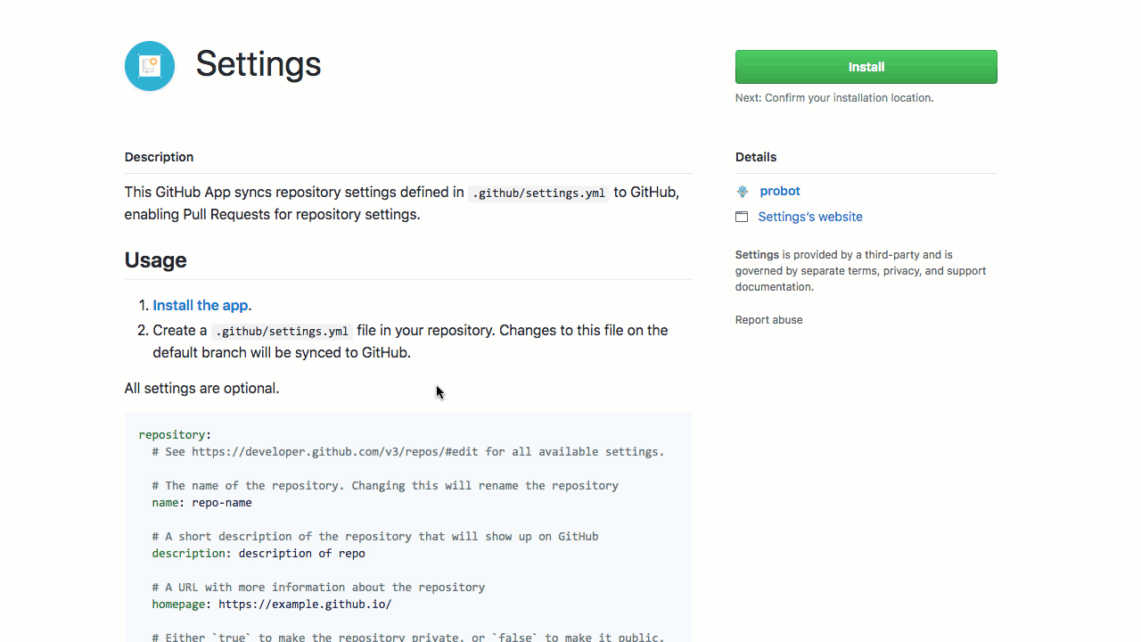
Task: Click the Settings app logo icon
Action: (x=150, y=66)
